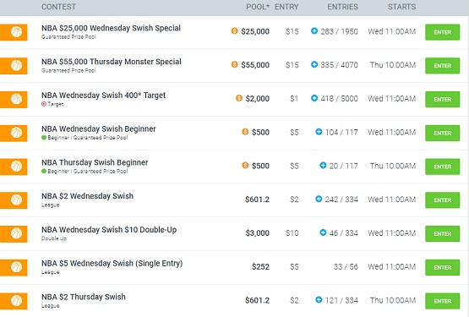Click green beginner dot under NBA Wednesday Swish Beginner
469x317 pixels.
pos(44,138)
